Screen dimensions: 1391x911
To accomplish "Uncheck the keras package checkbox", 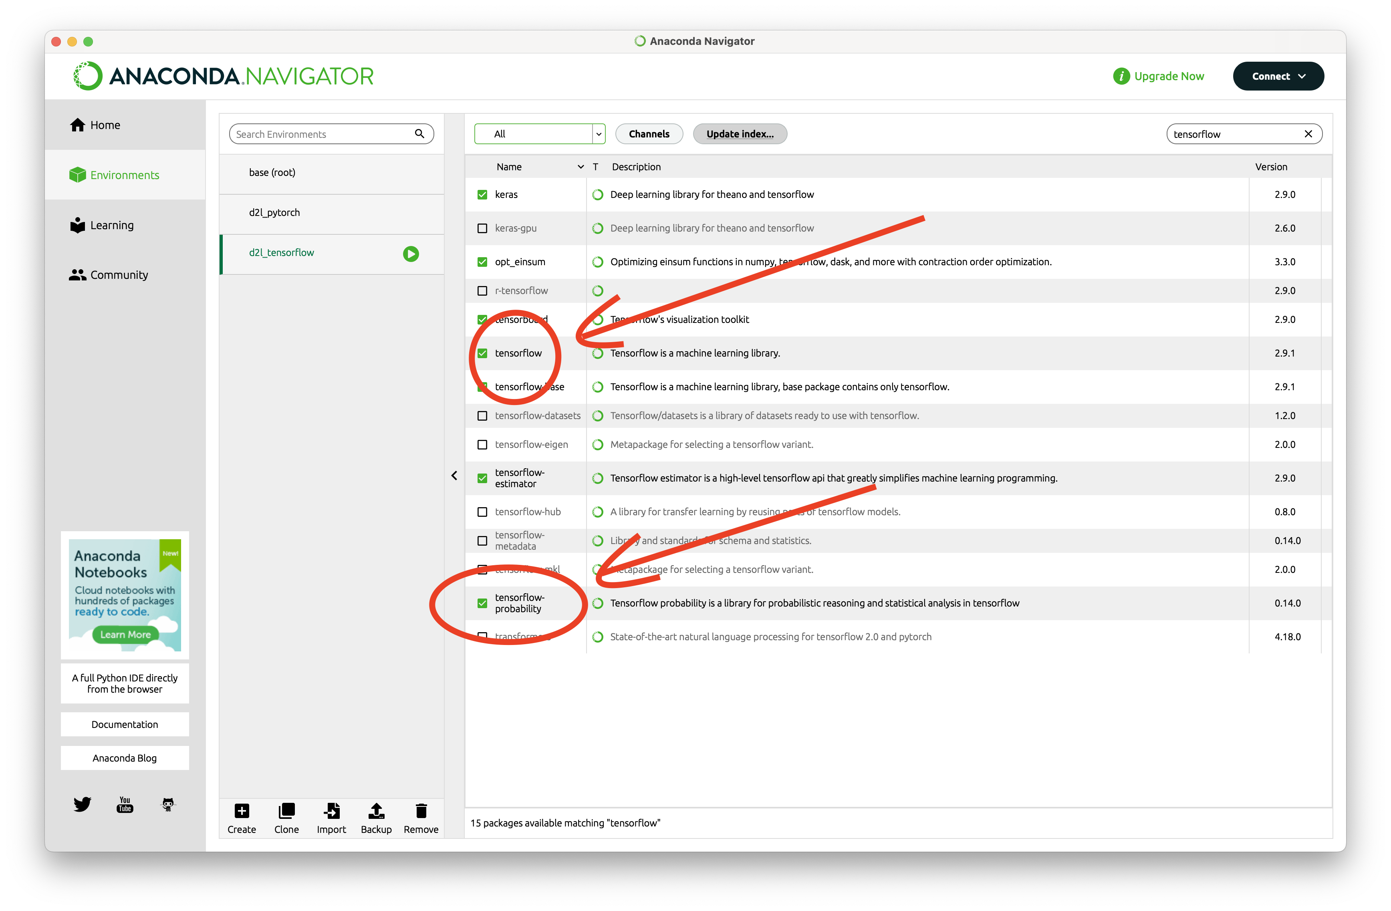I will pyautogui.click(x=482, y=195).
